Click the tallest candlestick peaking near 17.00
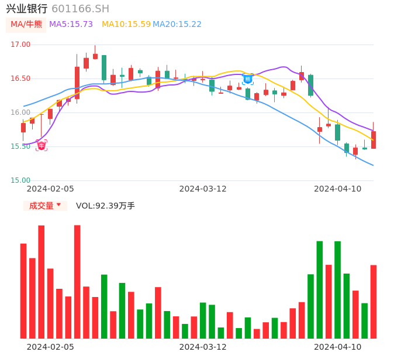This screenshot has width=401, height=355. tap(95, 56)
